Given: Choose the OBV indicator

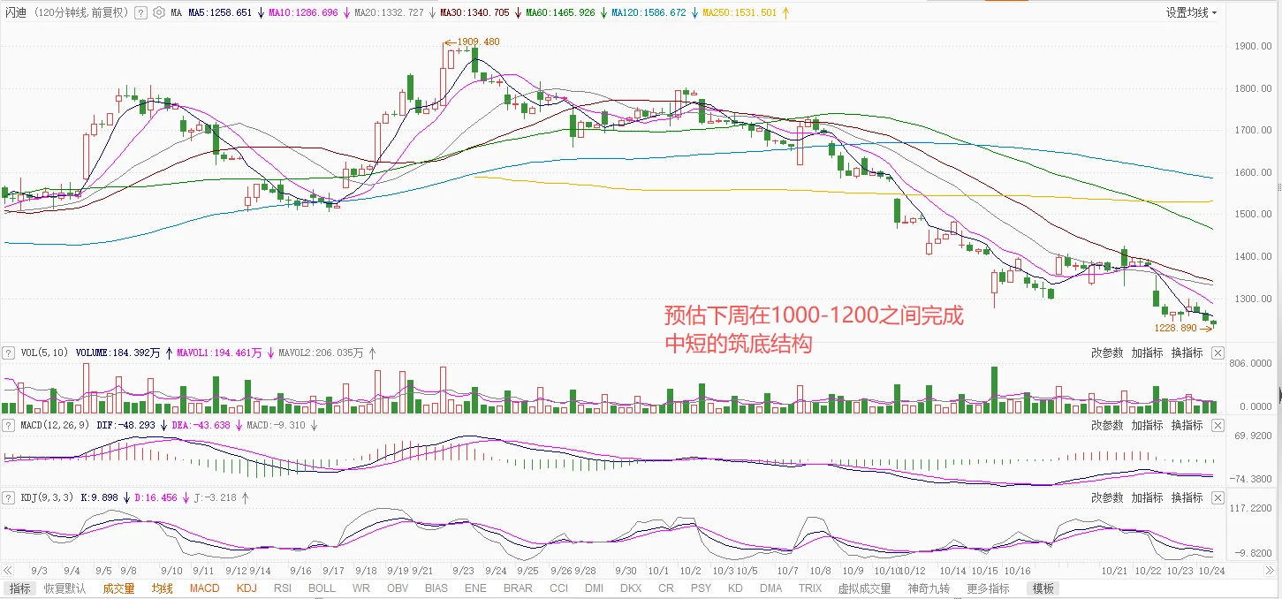Looking at the screenshot, I should coord(398,588).
